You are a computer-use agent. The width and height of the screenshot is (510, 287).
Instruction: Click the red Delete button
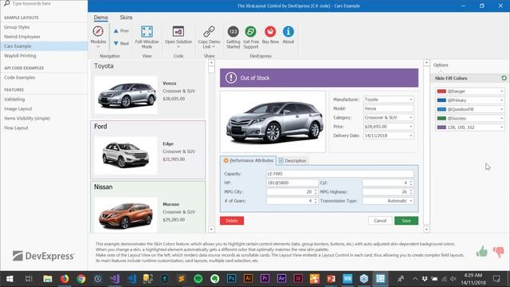pyautogui.click(x=232, y=221)
